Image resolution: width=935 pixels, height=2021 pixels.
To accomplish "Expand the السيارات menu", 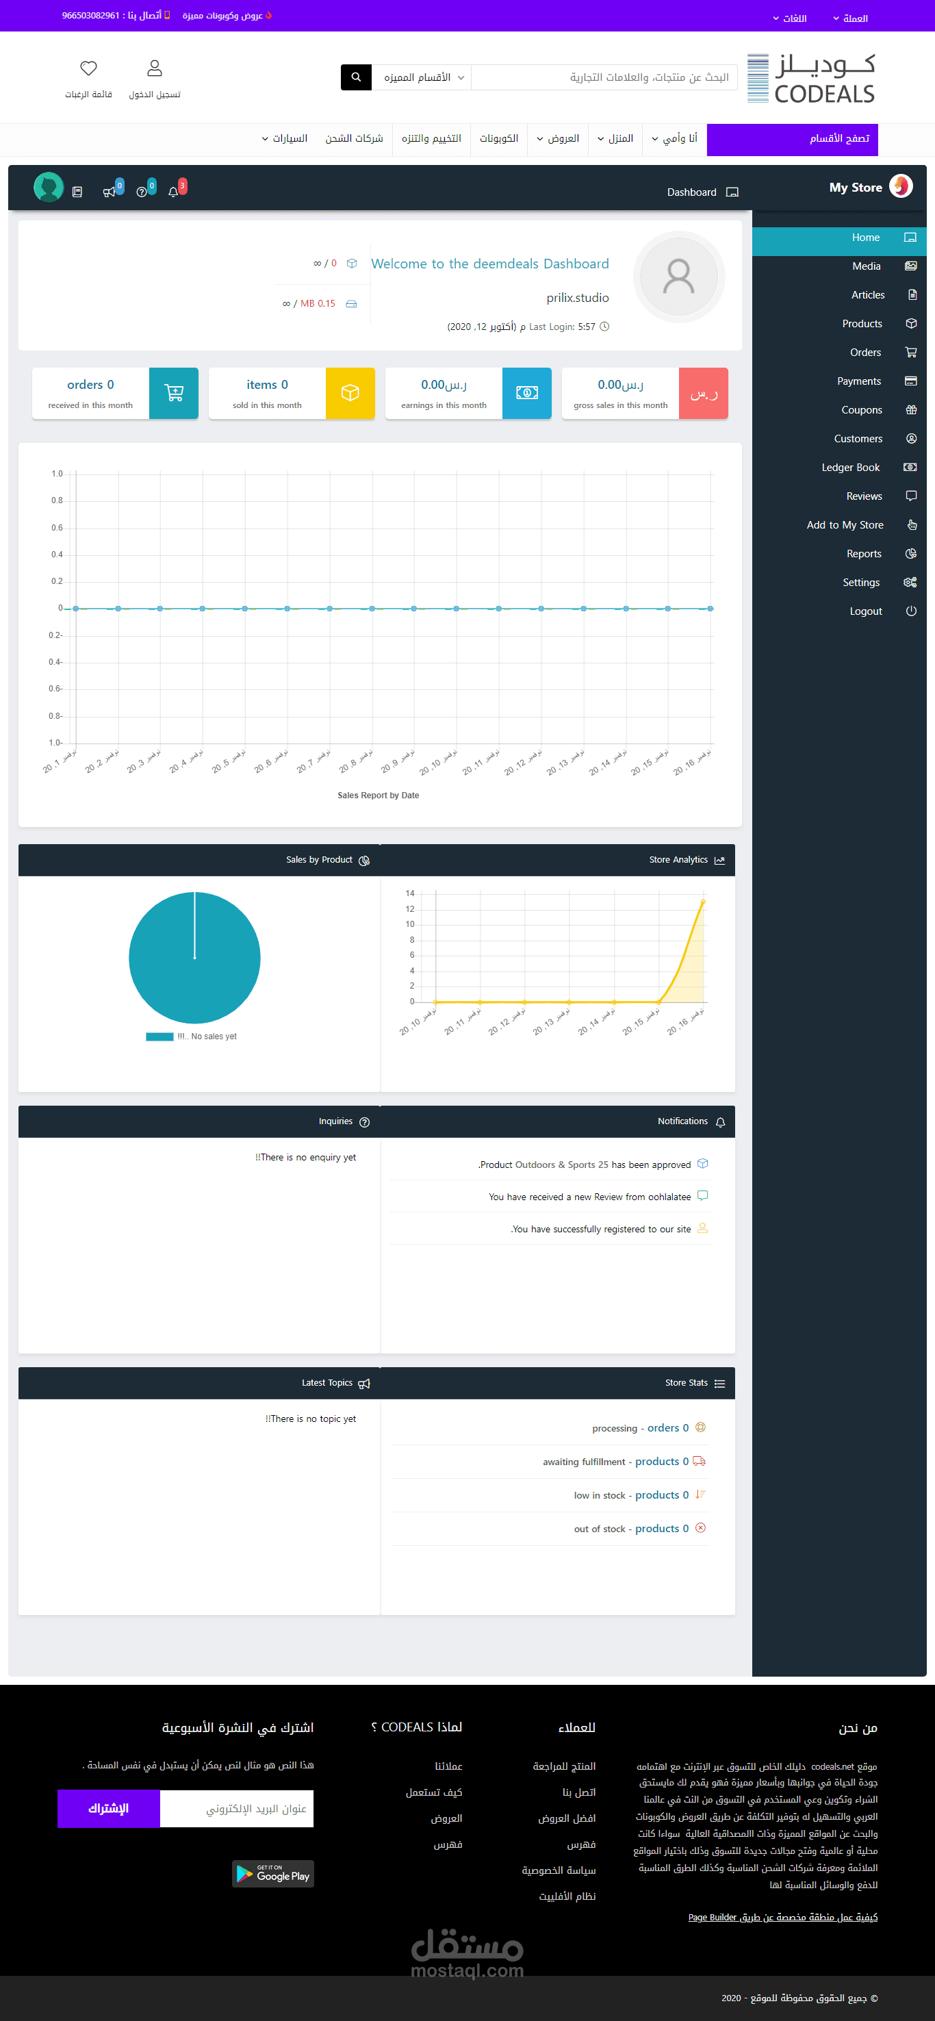I will 285,139.
